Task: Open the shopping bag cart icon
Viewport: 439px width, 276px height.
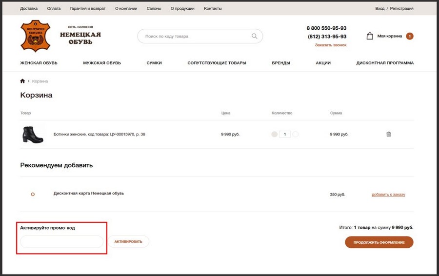Action: [x=370, y=36]
